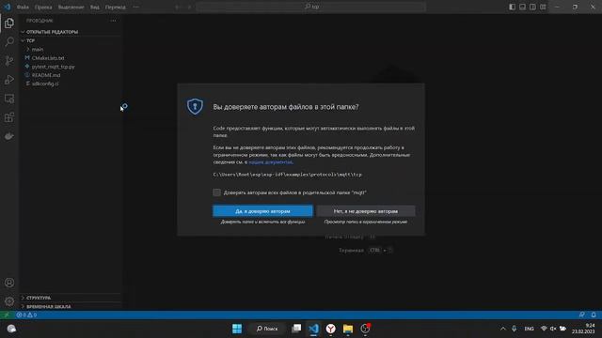
Task: Open the Файл menu
Action: point(23,7)
